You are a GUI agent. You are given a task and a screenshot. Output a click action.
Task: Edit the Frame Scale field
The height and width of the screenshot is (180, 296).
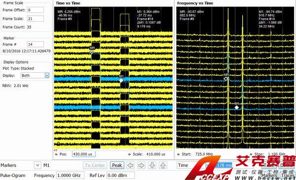(x=36, y=19)
